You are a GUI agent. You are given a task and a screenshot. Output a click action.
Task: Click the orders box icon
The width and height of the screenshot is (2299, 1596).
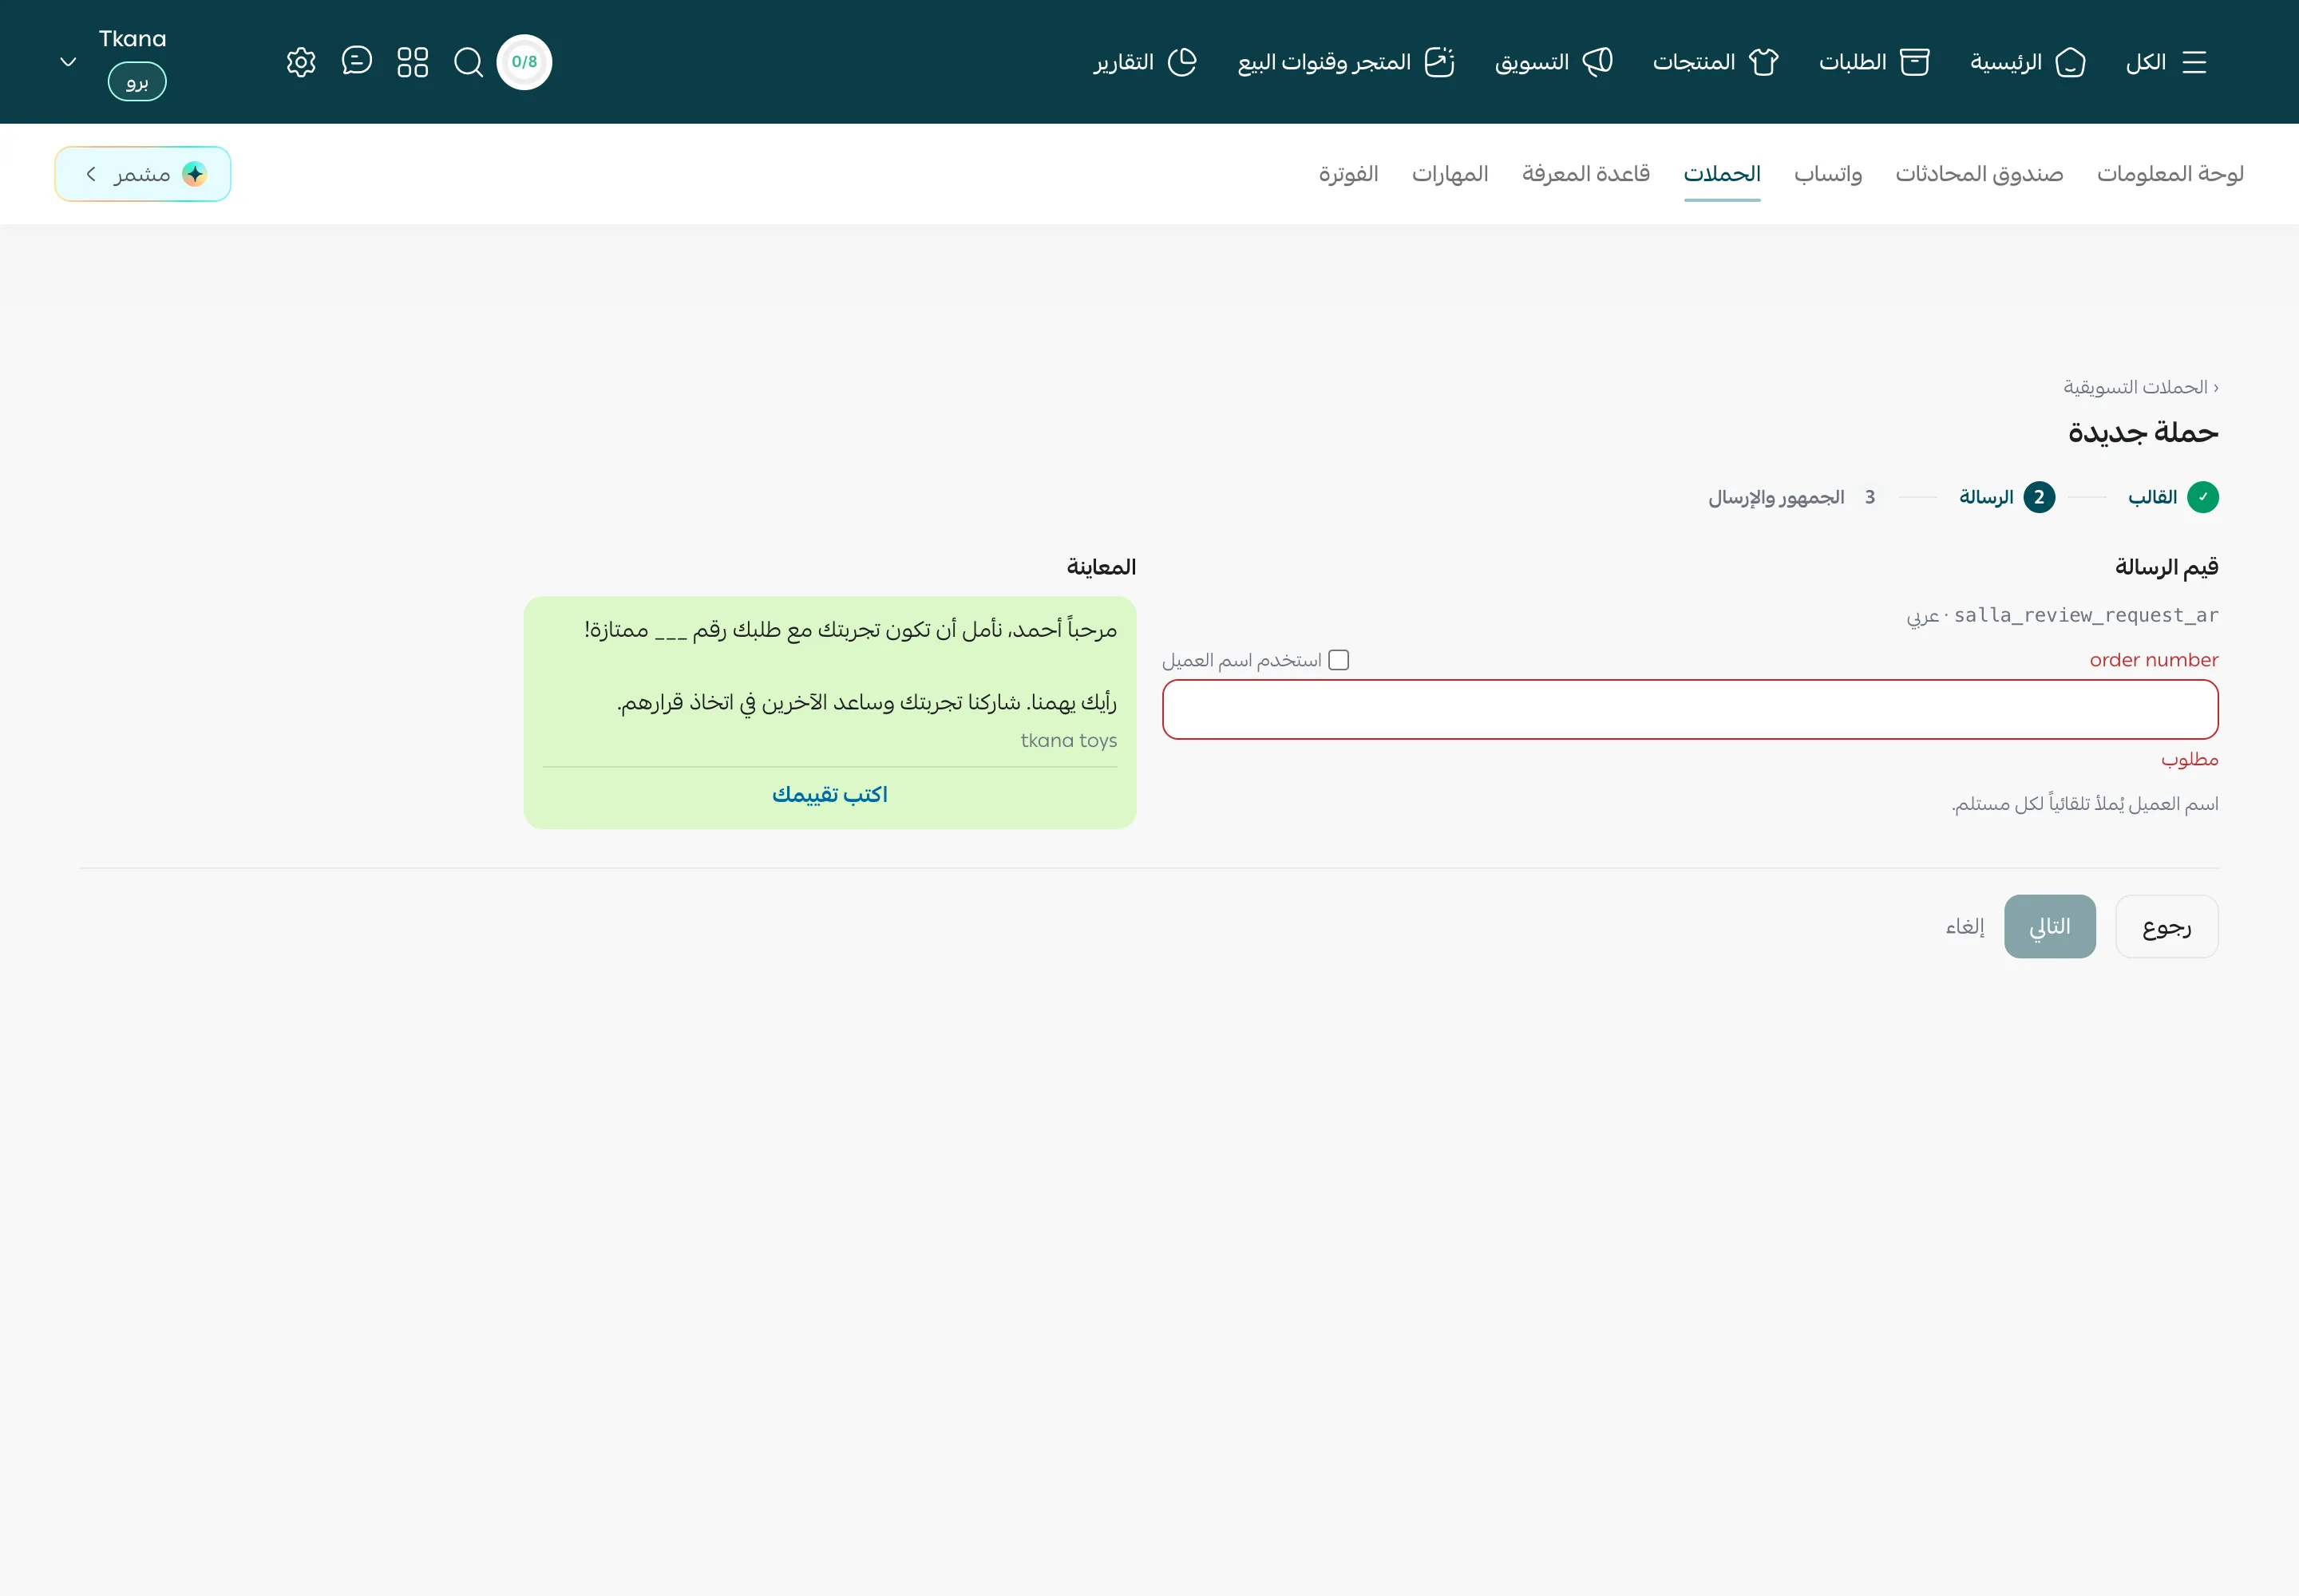click(1915, 62)
